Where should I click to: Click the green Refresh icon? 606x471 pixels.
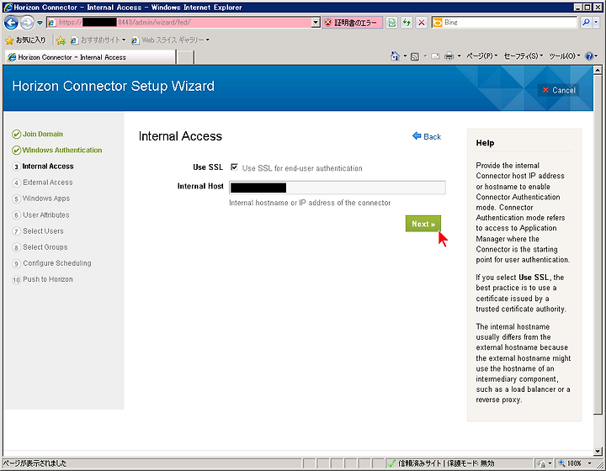click(x=407, y=23)
